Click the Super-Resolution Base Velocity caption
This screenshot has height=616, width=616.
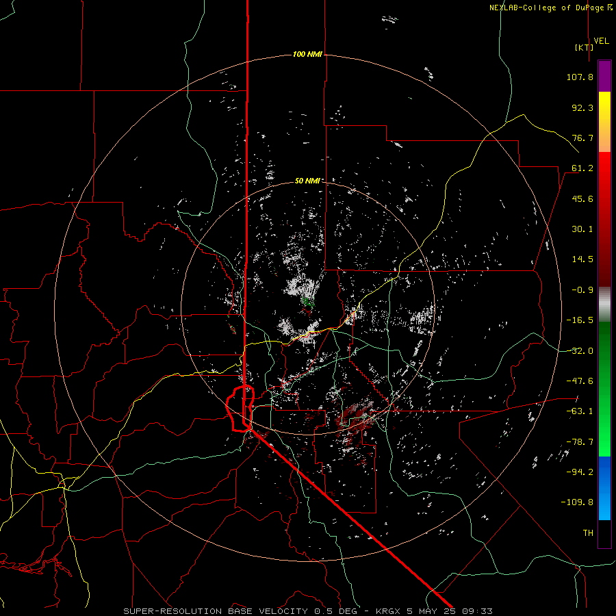(x=308, y=611)
